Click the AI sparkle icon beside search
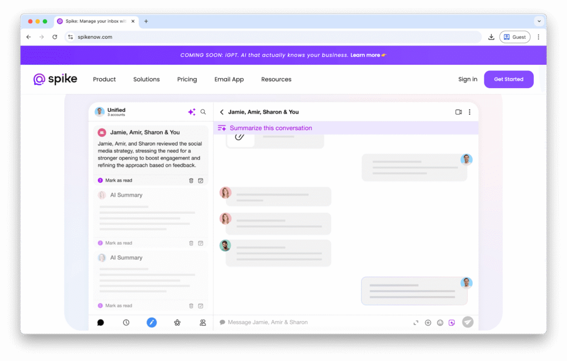 click(192, 112)
